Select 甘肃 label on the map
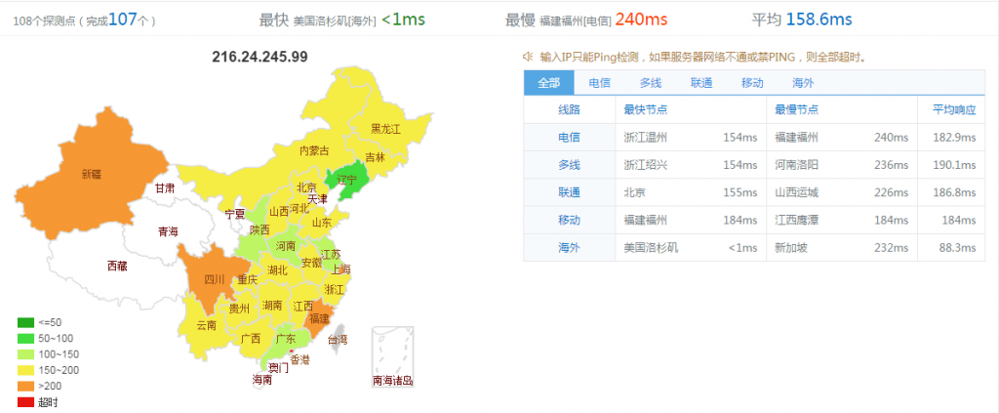Screen dimensions: 999x413 tap(164, 188)
